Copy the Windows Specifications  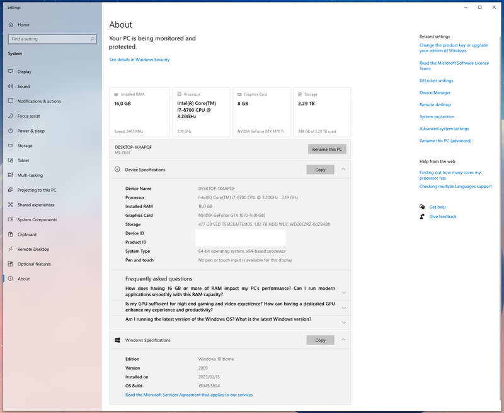coord(320,340)
